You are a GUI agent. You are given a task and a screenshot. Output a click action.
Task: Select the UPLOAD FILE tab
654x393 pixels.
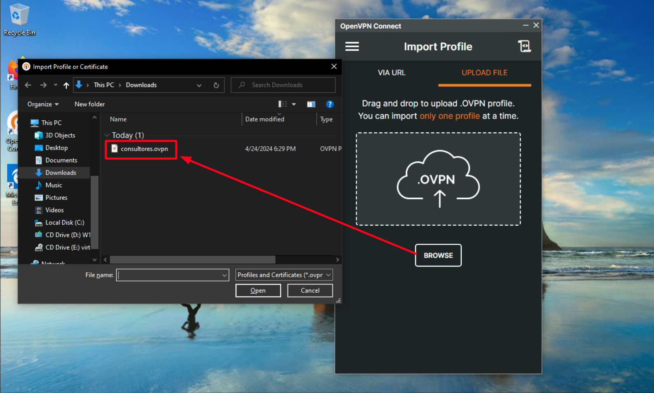coord(484,73)
